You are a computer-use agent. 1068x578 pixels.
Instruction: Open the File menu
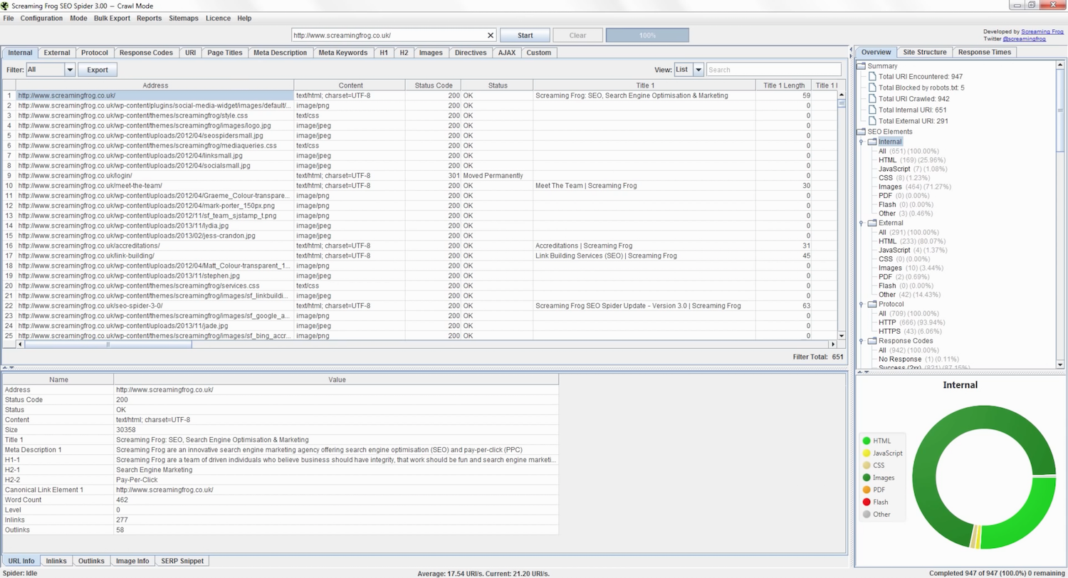(x=9, y=19)
